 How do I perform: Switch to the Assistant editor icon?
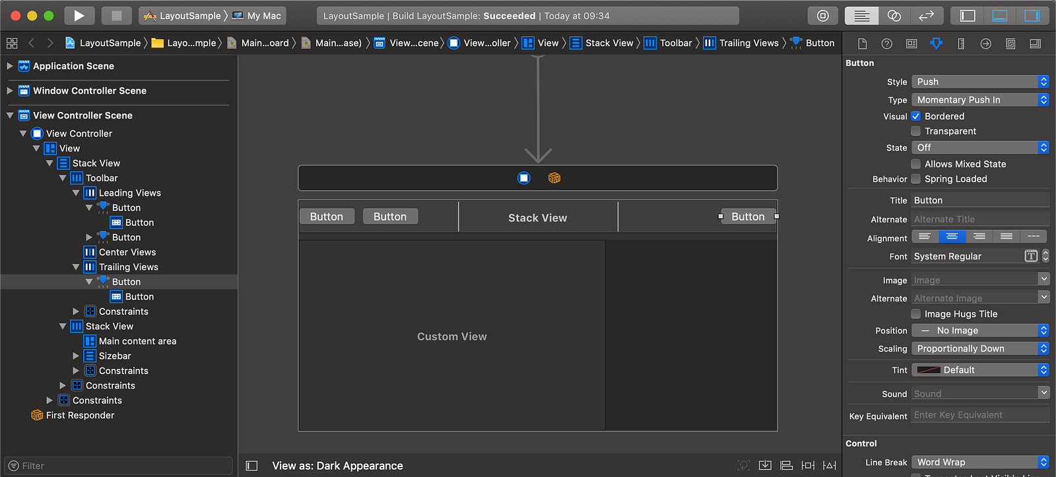pyautogui.click(x=894, y=16)
